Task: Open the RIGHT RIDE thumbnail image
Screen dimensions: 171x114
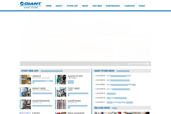Action: click(26, 92)
